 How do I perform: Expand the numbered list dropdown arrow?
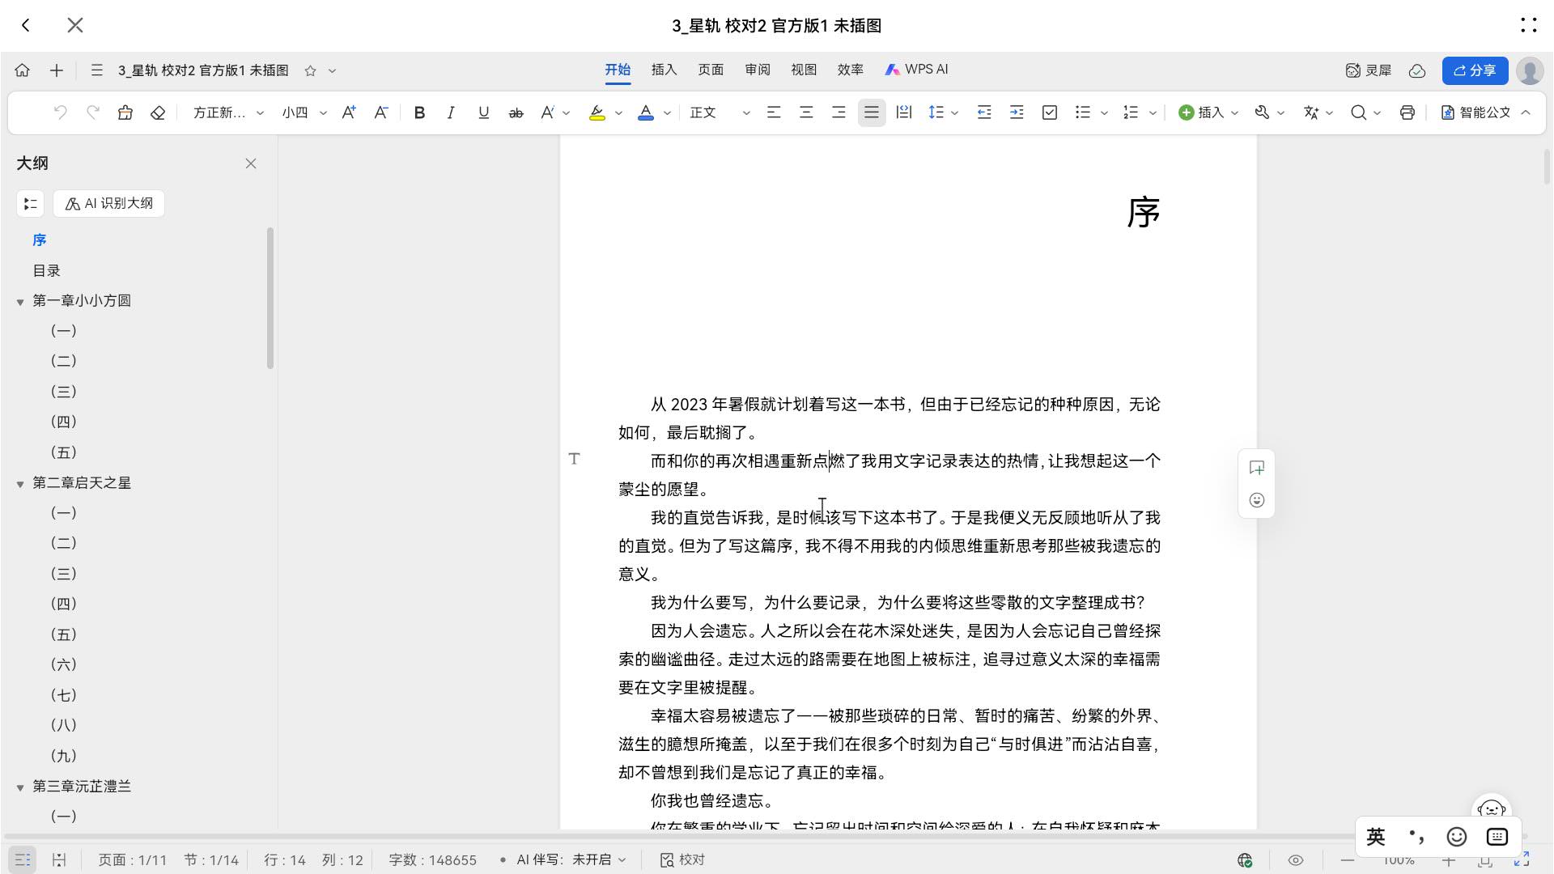coord(1153,112)
